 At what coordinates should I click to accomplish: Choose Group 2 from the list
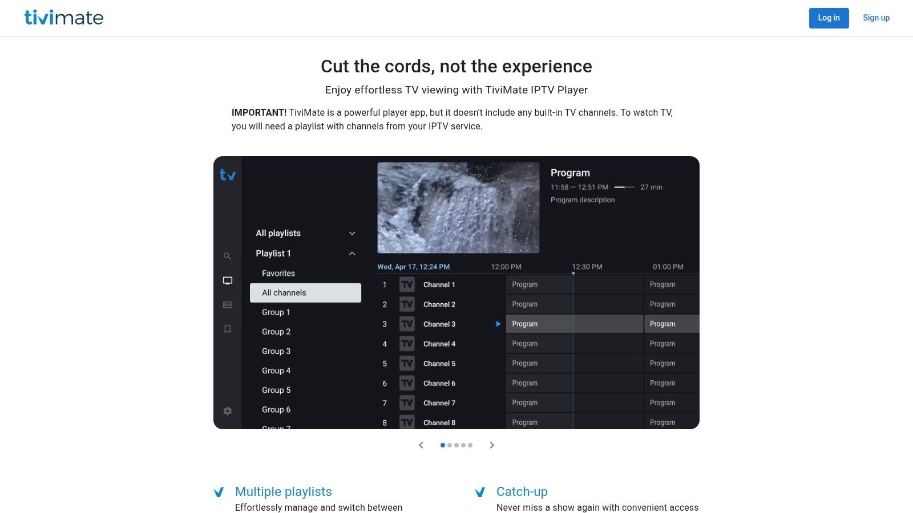point(276,332)
